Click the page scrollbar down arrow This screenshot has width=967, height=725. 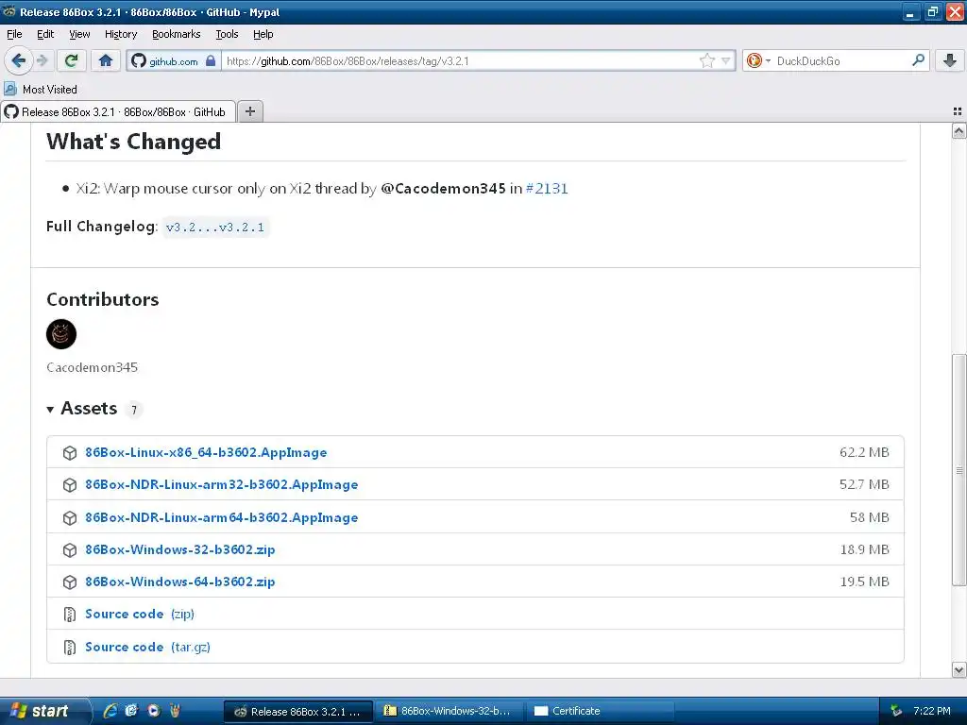click(959, 669)
